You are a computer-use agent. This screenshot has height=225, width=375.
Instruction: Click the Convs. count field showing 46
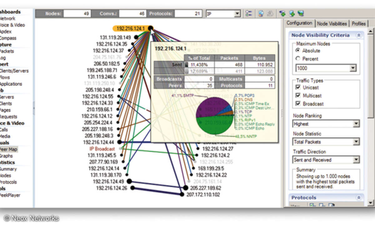(x=132, y=13)
